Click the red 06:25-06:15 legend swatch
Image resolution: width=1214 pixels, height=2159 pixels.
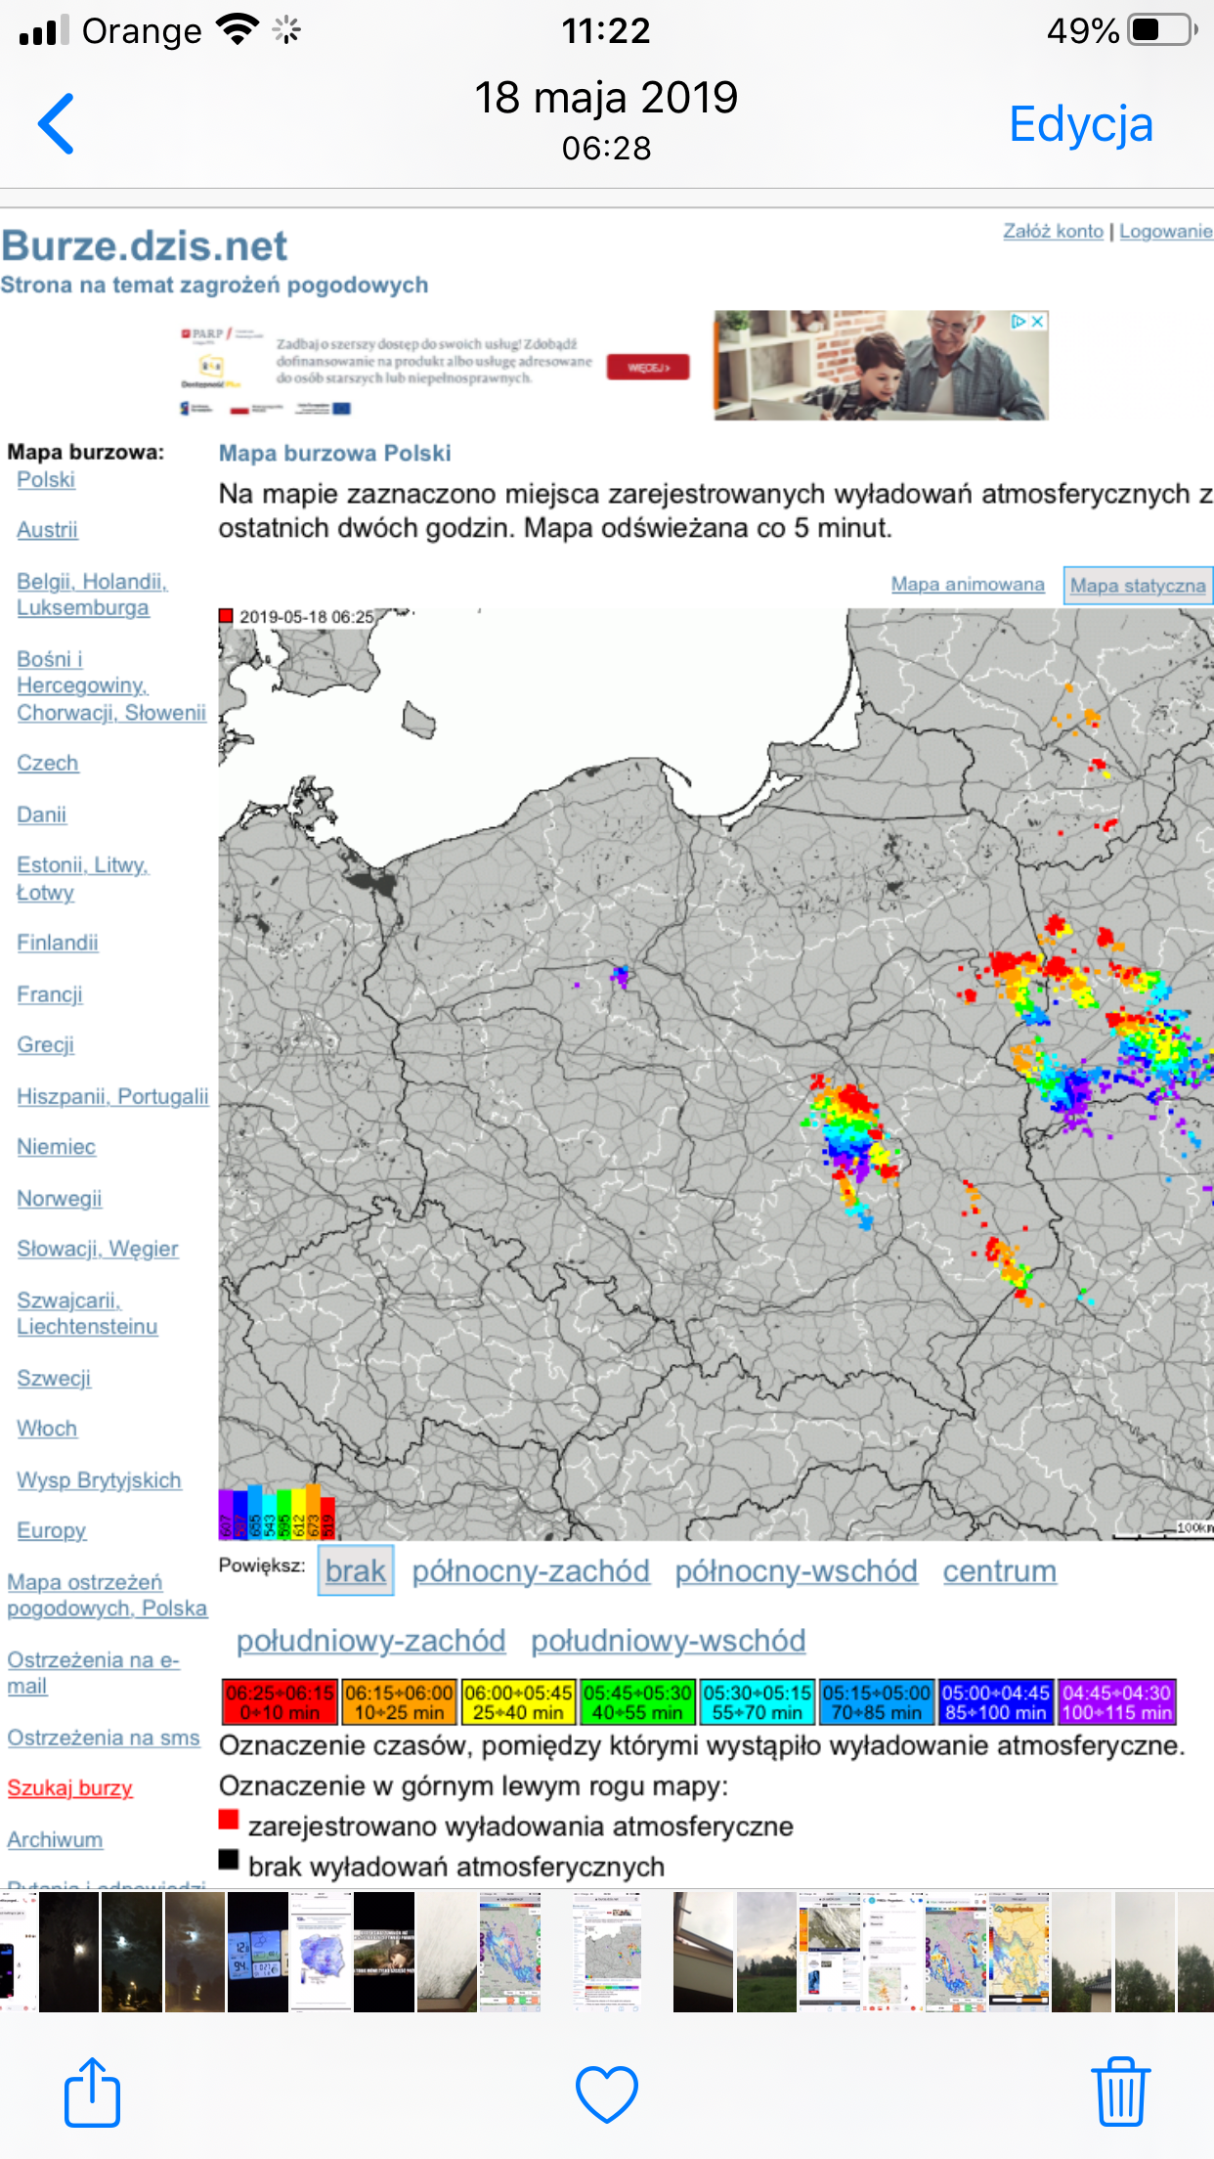[x=281, y=1702]
